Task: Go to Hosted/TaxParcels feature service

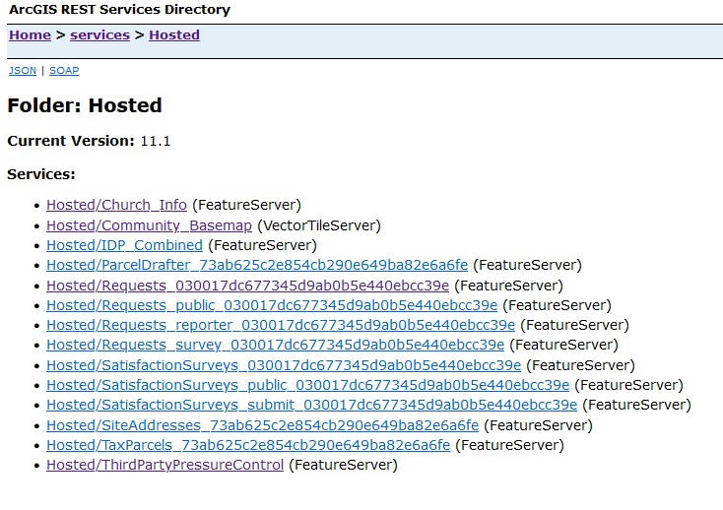Action: pos(248,445)
